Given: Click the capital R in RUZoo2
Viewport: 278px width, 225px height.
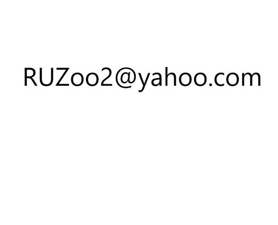Looking at the screenshot, I should [x=31, y=77].
